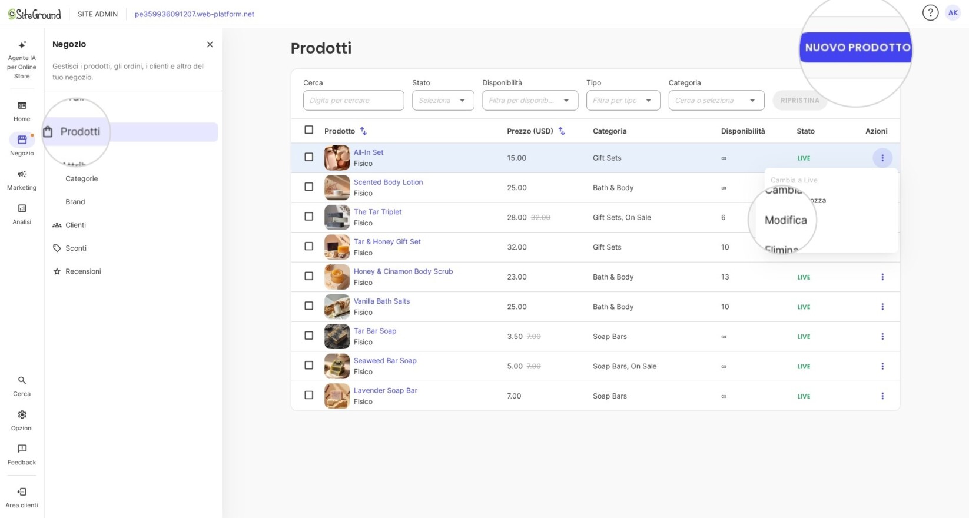Open the help question mark icon
The image size is (969, 518).
[x=930, y=12]
